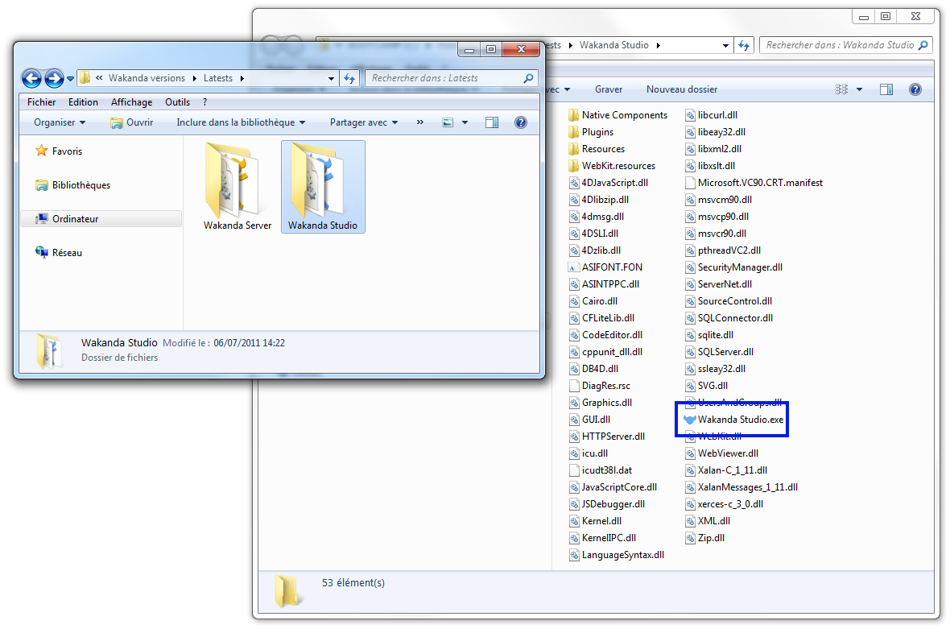Select Wakanda Studio.exe file

tap(733, 420)
